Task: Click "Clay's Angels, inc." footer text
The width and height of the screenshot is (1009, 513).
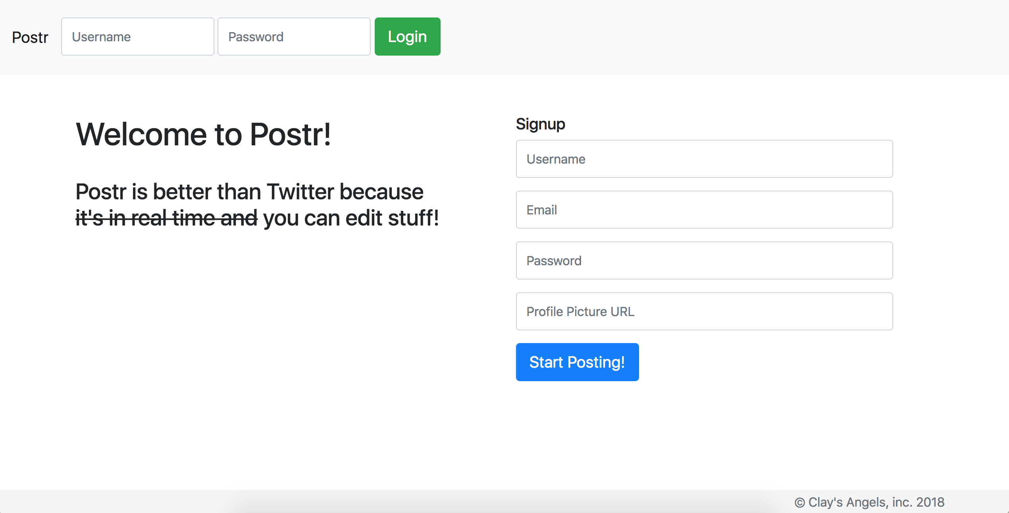Action: pyautogui.click(x=861, y=502)
